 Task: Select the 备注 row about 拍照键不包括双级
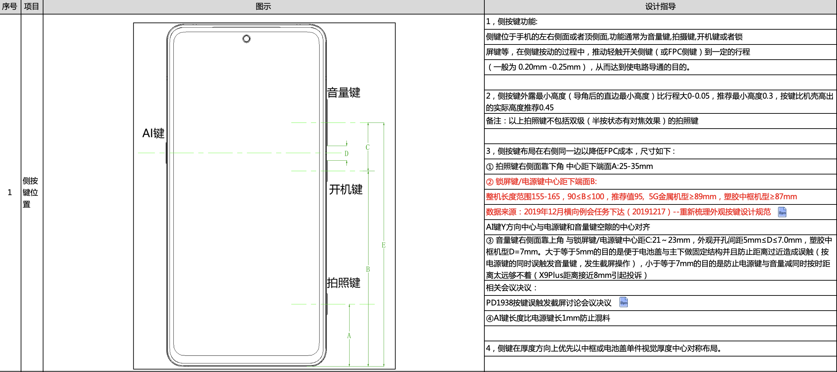pyautogui.click(x=660, y=121)
